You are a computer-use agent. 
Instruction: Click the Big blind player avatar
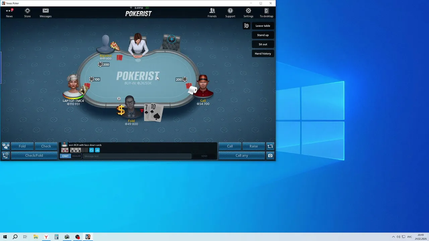coord(105,44)
